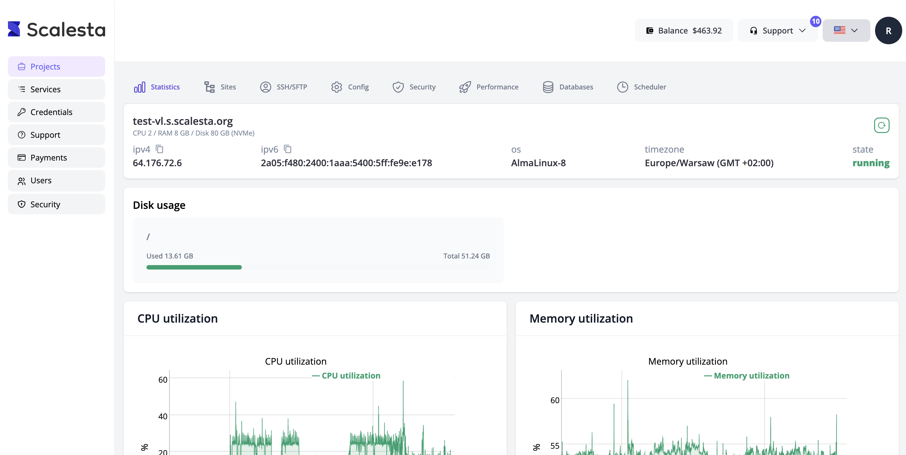The width and height of the screenshot is (906, 455).
Task: Click the Balance $463.92 button
Action: 684,31
